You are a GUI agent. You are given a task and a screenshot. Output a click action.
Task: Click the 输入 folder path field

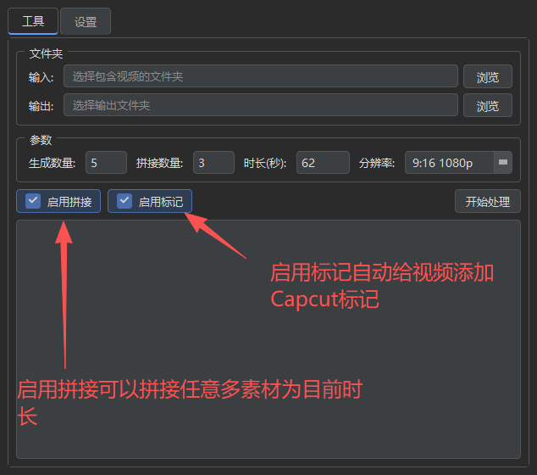260,77
